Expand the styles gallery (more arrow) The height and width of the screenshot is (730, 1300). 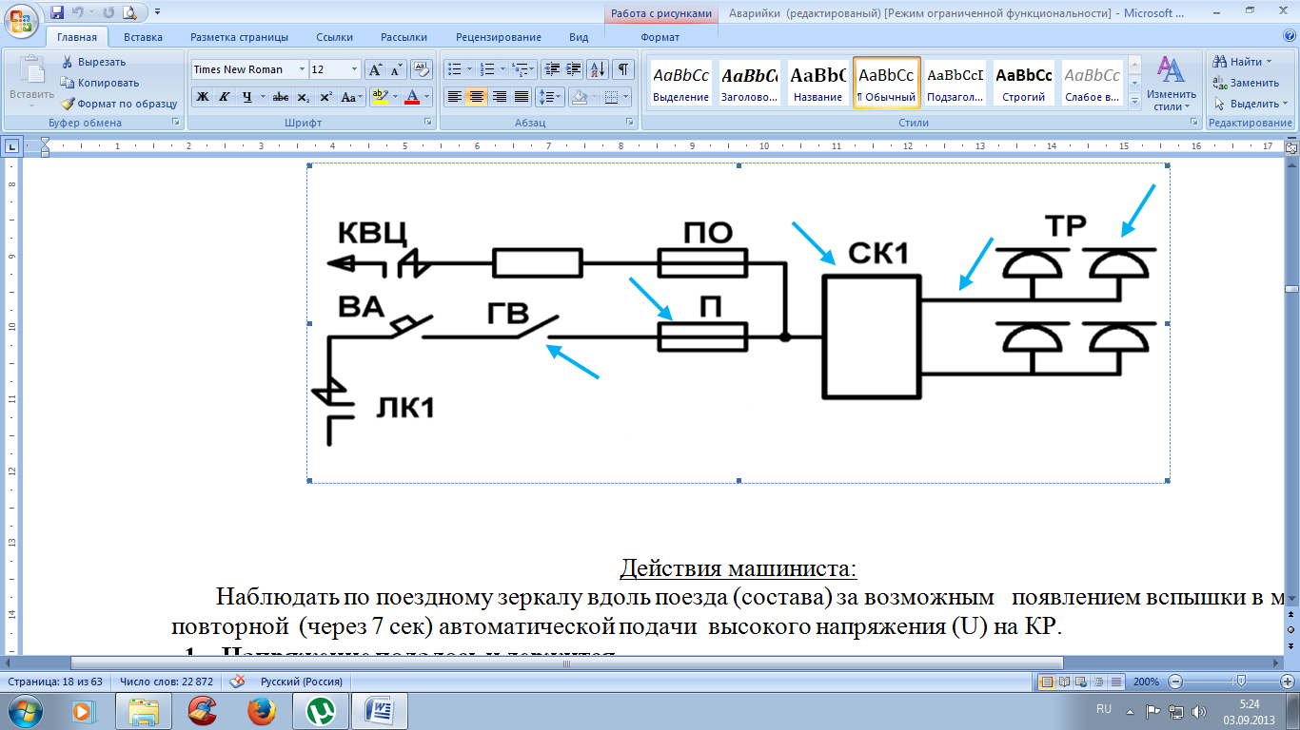[x=1133, y=103]
